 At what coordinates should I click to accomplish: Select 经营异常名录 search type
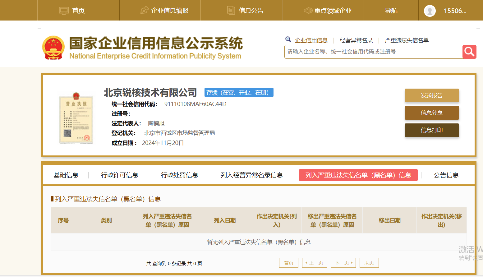(x=356, y=40)
